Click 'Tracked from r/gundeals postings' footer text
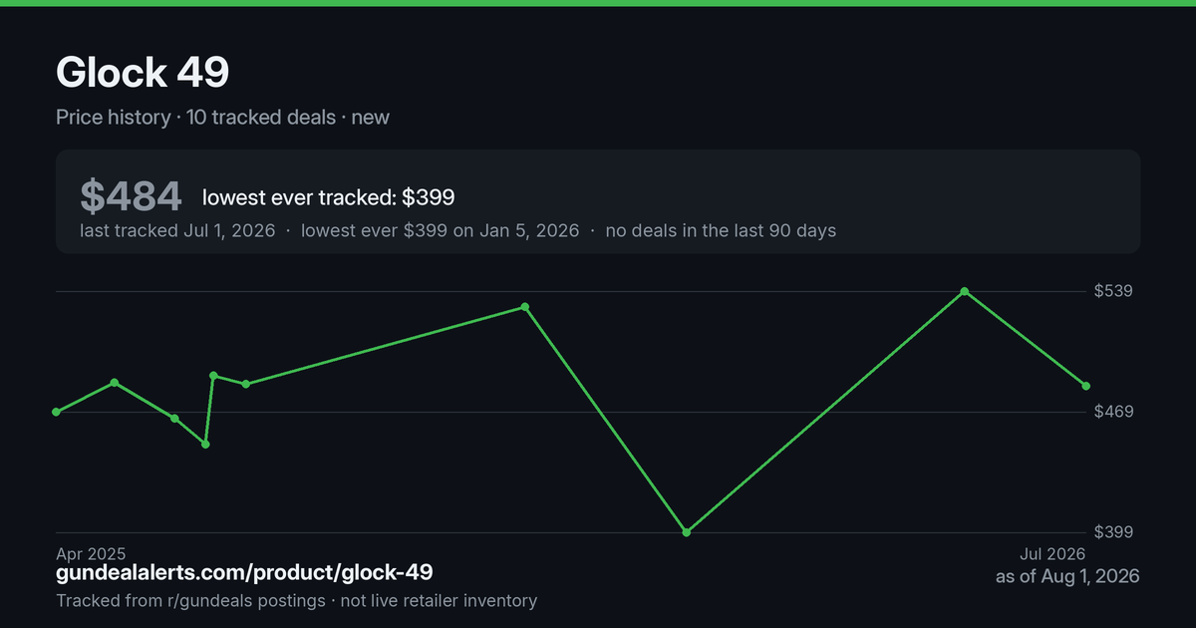The image size is (1196, 628). point(190,600)
